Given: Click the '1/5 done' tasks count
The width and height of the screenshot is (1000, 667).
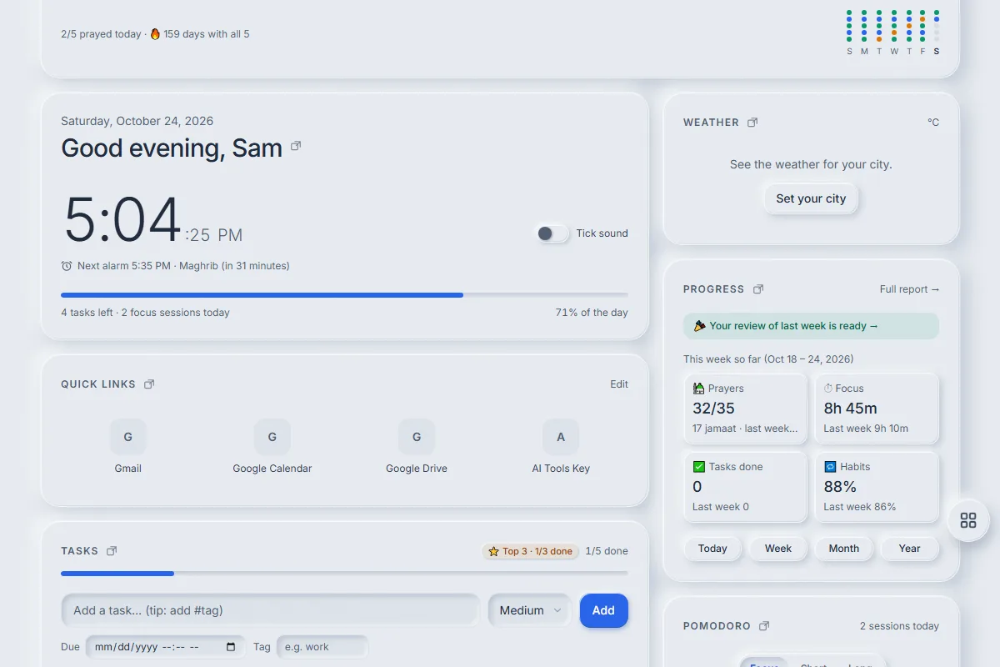Looking at the screenshot, I should [x=607, y=551].
